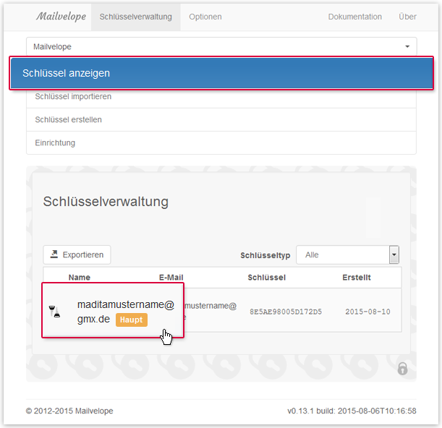
Task: Open the Schlüsseltyp Alle dropdown
Action: coord(347,254)
